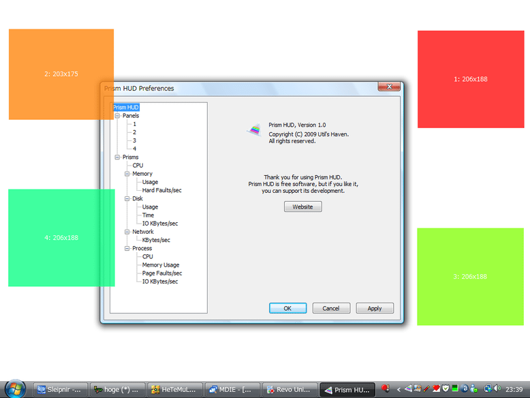Open the volume speaker tray icon

(497, 388)
